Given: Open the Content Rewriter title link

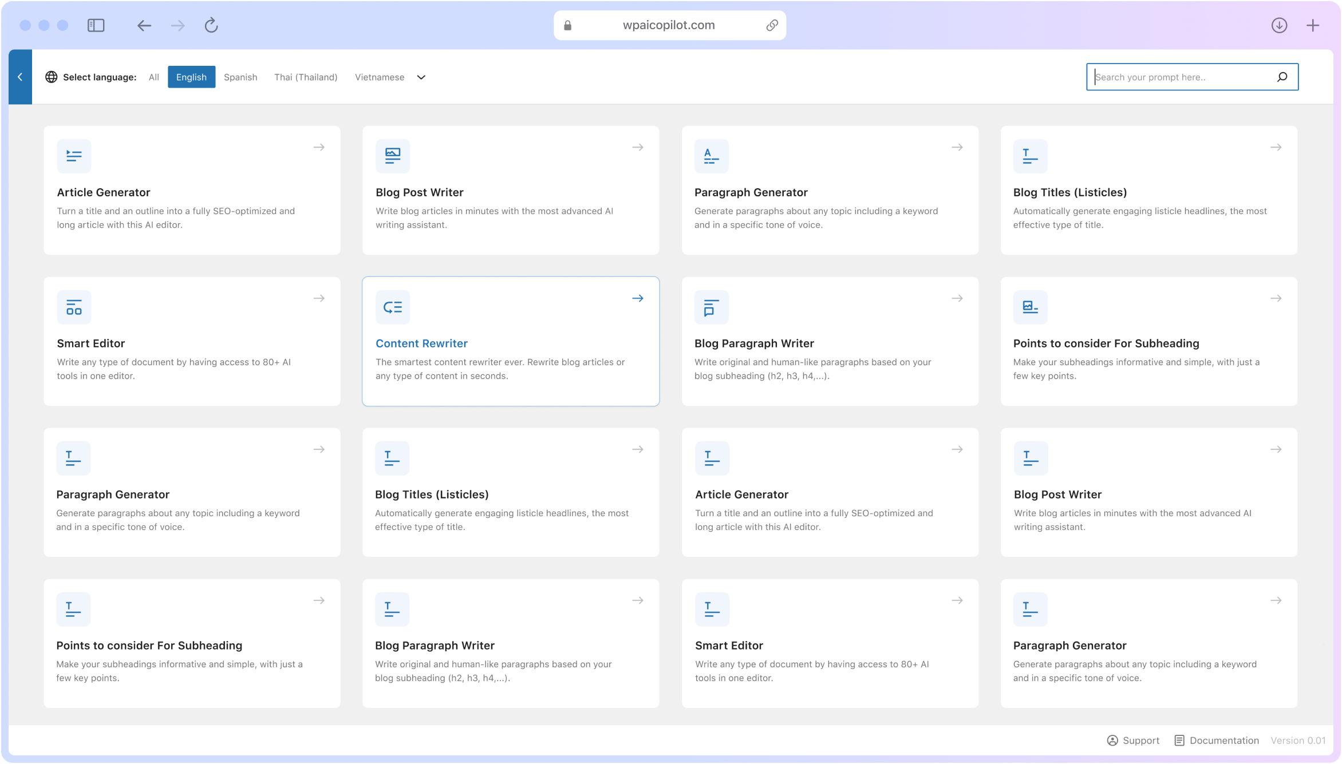Looking at the screenshot, I should (x=421, y=343).
